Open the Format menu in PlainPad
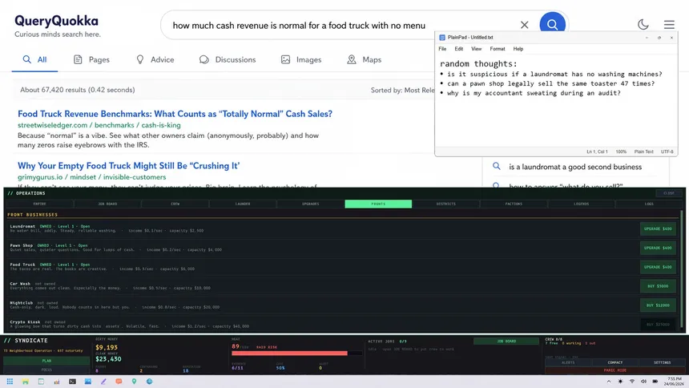The width and height of the screenshot is (689, 388). coord(498,49)
